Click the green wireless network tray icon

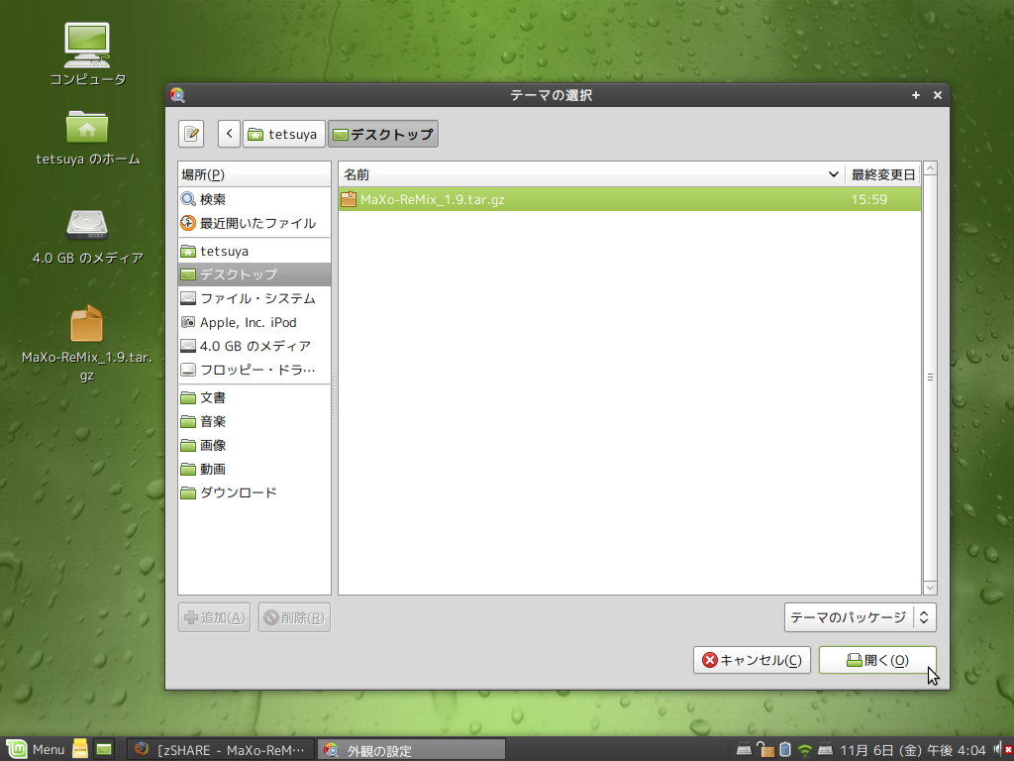click(805, 750)
